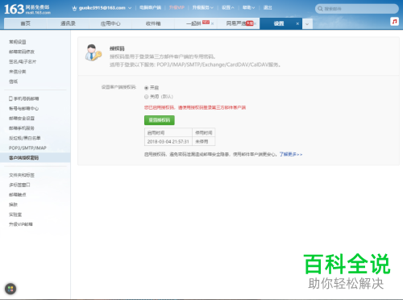Viewport: 403px width, 300px height.
Task: Open POP3/SMTP/IMAP in the sidebar
Action: [27, 148]
